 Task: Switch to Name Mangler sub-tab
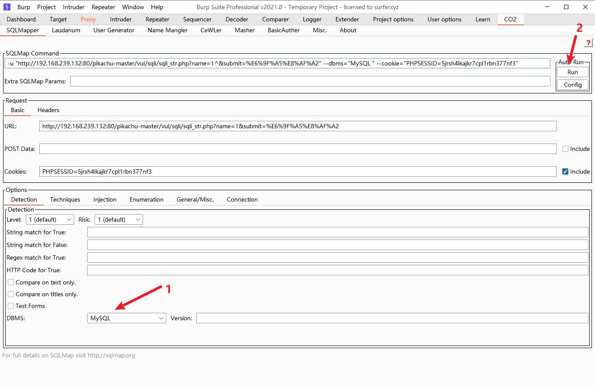coord(168,30)
